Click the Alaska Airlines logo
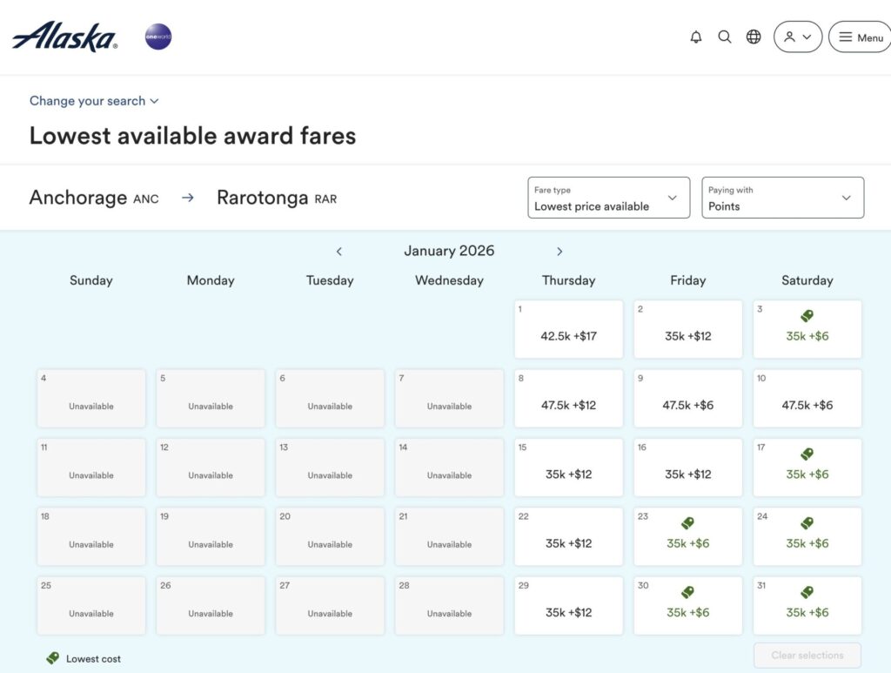891x673 pixels. 65,37
